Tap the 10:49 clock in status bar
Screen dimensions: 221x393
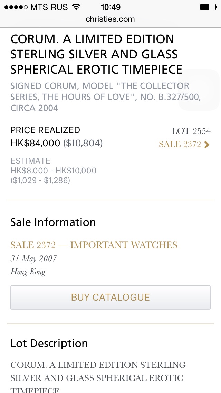coord(110,7)
